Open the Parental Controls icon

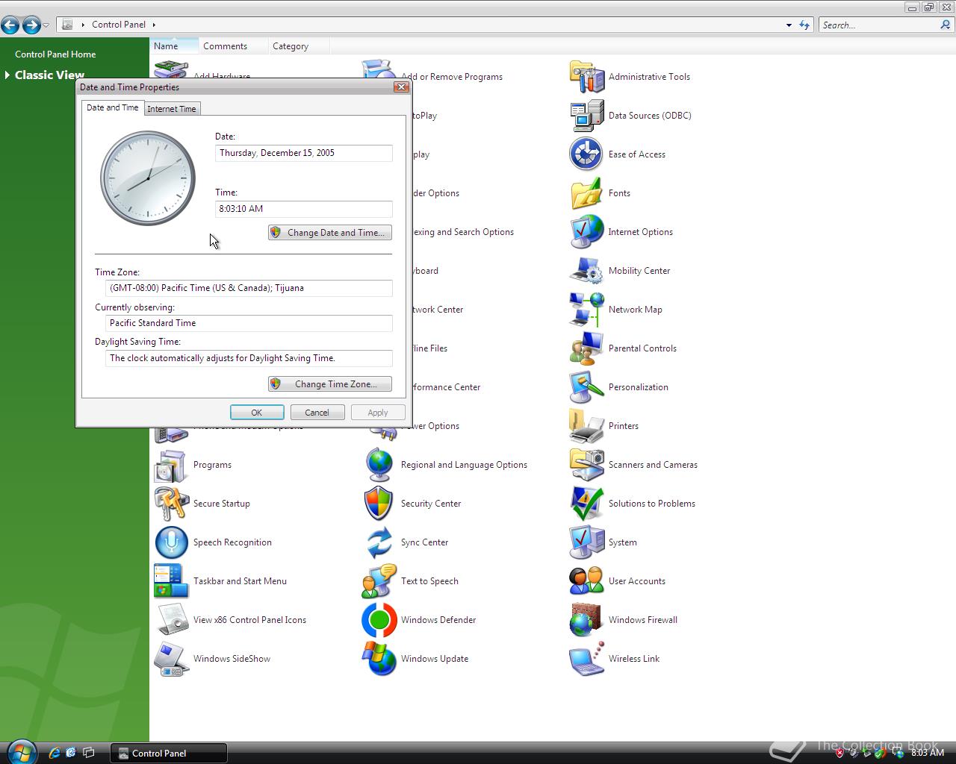point(586,348)
